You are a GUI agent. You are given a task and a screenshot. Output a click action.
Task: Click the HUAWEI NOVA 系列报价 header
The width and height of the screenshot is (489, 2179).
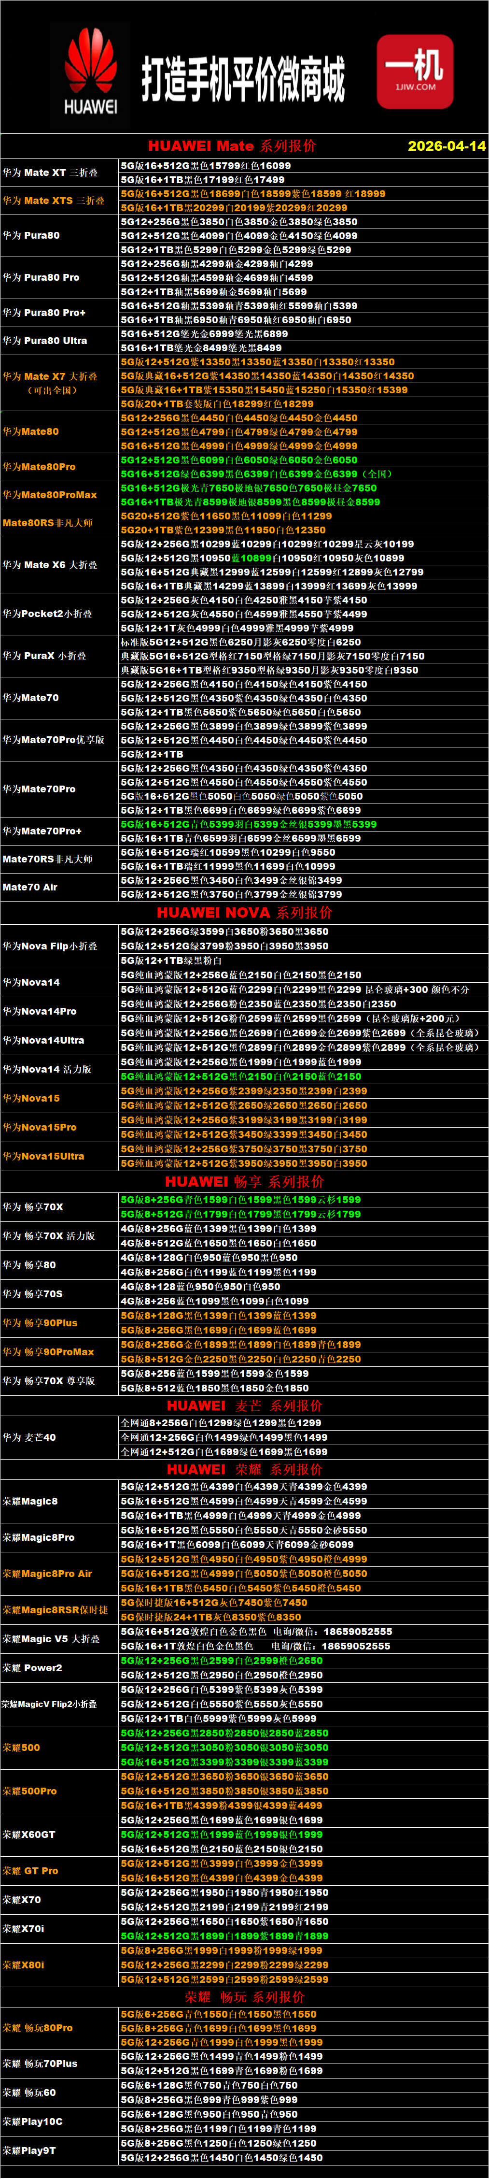(x=244, y=912)
